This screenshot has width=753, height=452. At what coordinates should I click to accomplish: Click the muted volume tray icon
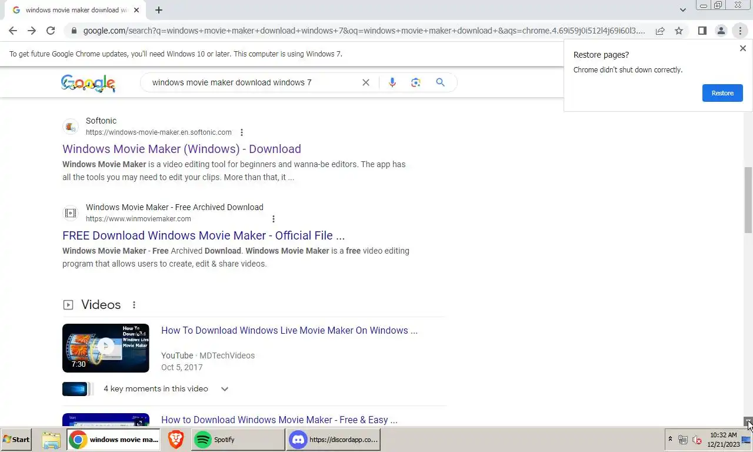697,440
